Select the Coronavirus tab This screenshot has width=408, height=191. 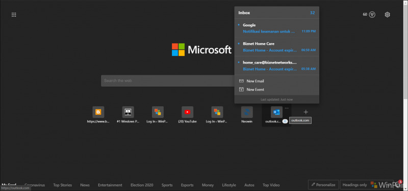pyautogui.click(x=35, y=185)
